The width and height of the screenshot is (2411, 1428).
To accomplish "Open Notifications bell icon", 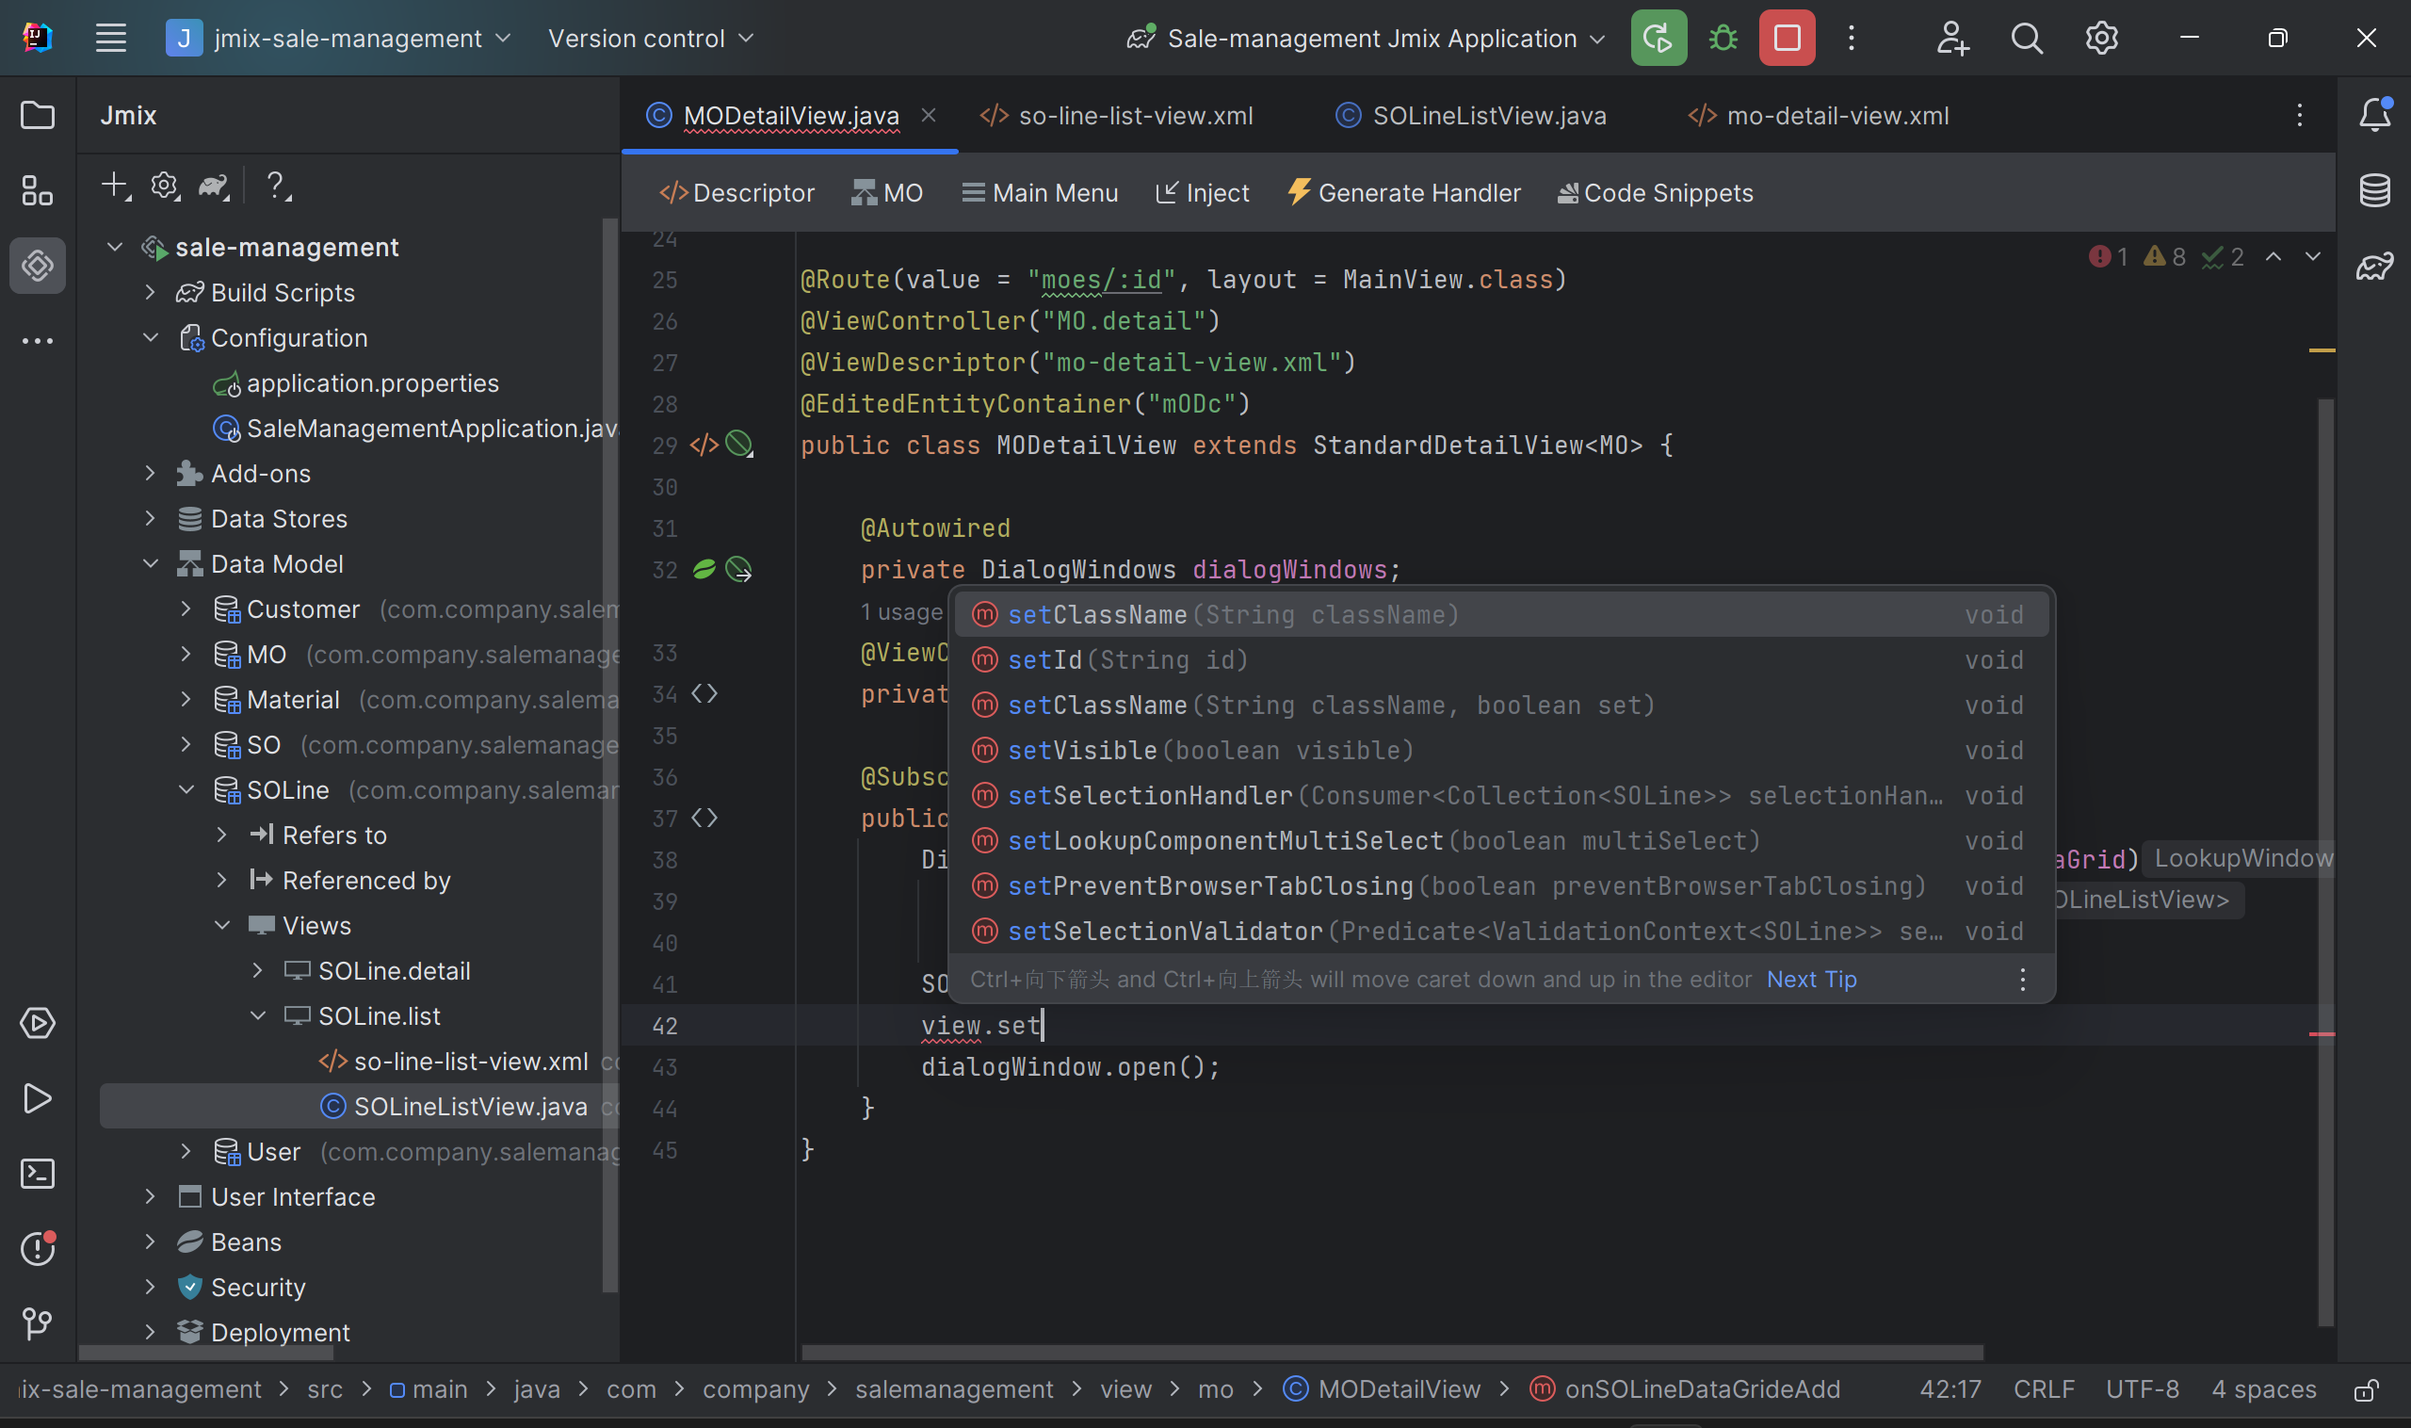I will click(x=2373, y=116).
